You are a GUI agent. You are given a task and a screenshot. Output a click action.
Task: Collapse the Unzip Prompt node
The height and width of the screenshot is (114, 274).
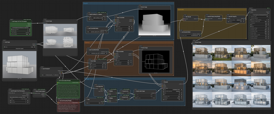[35, 91]
